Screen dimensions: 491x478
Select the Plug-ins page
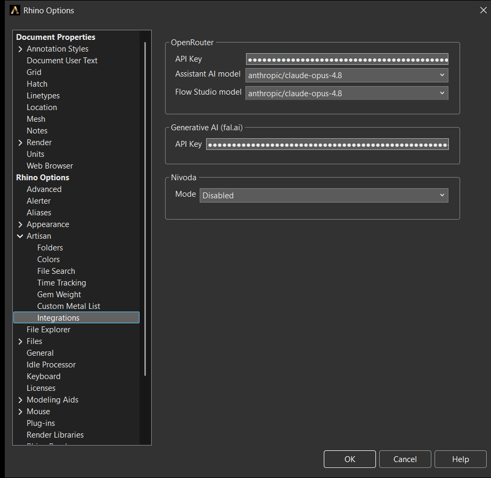40,423
